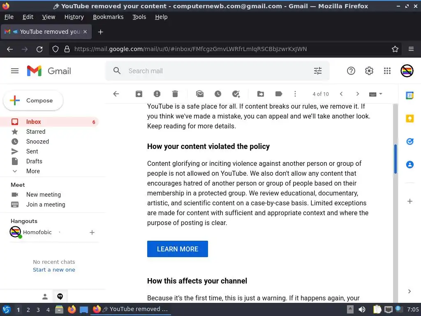Click Start a new one link

(x=54, y=270)
